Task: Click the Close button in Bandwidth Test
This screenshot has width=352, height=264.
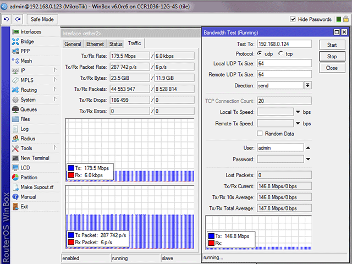Action: coord(332,68)
